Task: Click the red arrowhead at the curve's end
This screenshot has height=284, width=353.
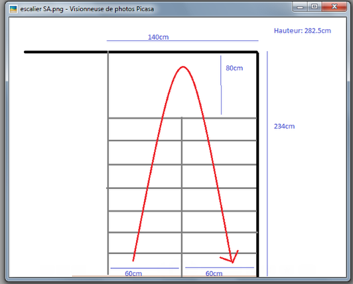Action: (x=230, y=257)
